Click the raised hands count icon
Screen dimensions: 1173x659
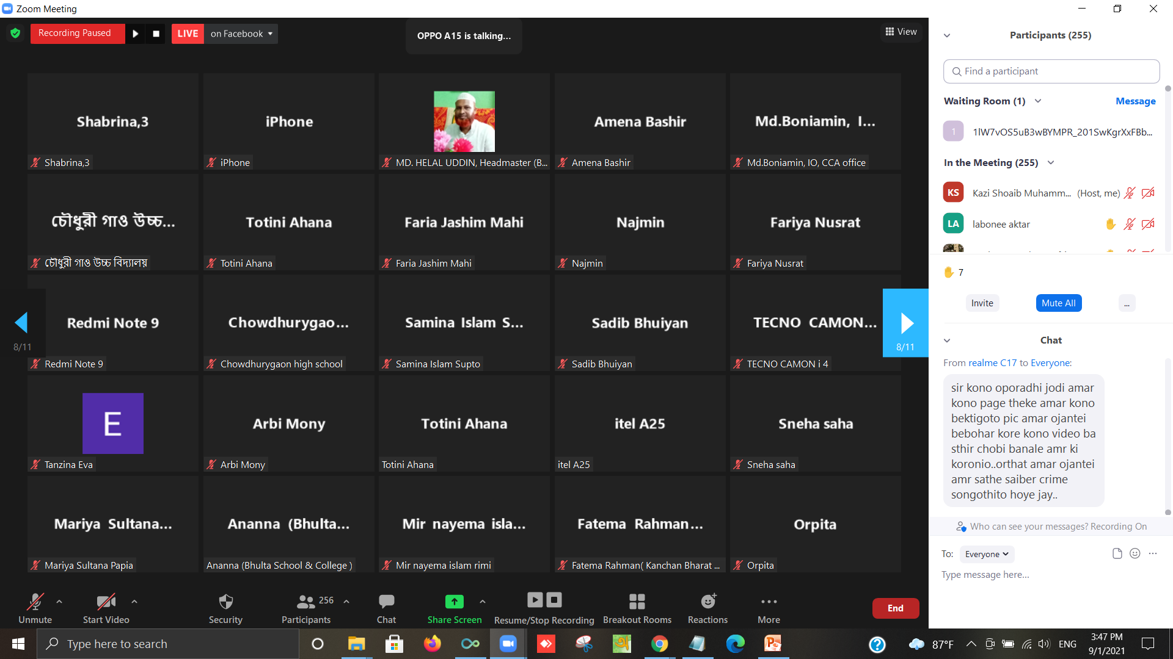pos(949,272)
